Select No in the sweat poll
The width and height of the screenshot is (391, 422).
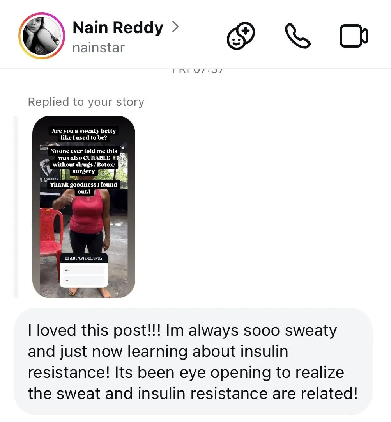pos(83,280)
